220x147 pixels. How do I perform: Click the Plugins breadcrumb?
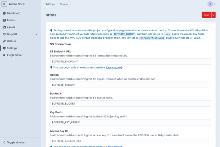tap(64, 4)
